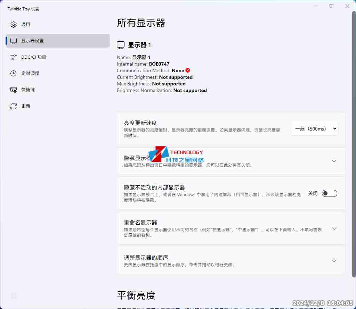Screen dimensions: 356x309
Task: Click the 关闭 label beside the toggle
Action: coord(313,193)
